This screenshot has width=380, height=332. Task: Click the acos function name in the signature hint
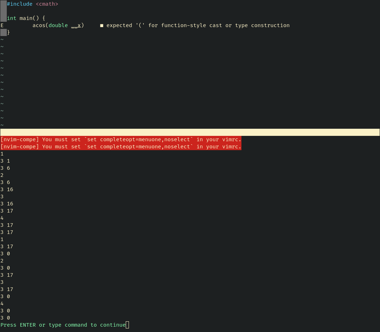click(39, 25)
